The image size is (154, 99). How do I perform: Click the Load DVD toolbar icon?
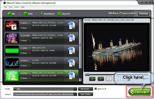(x=25, y=14)
